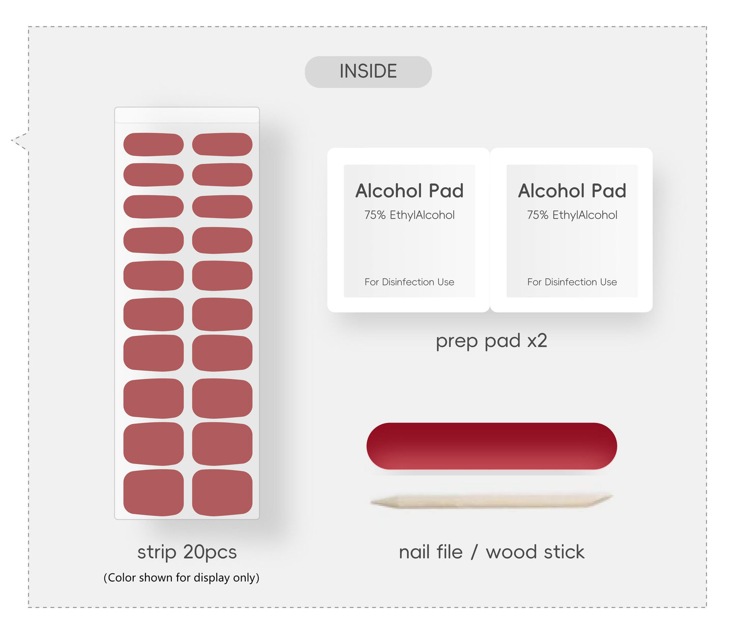Click "For Disinfection Use" on the left pad

[x=409, y=282]
